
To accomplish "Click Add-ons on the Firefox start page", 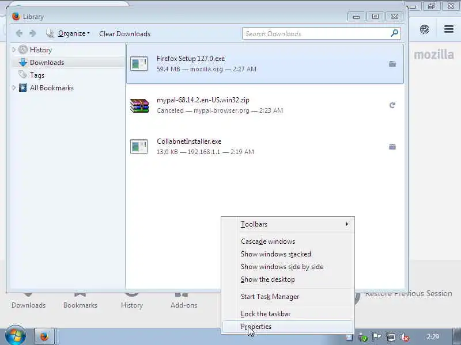I will point(184,305).
